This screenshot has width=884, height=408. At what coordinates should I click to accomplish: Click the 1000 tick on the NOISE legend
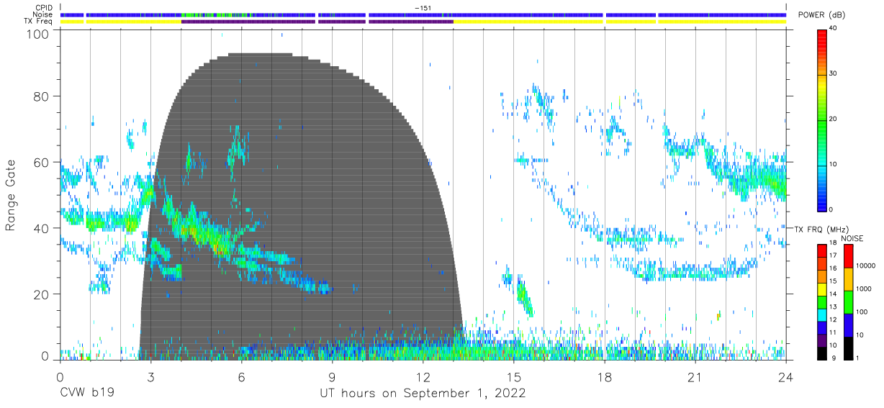[x=863, y=289]
